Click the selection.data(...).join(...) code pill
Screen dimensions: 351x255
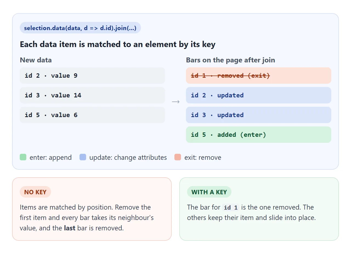[80, 28]
